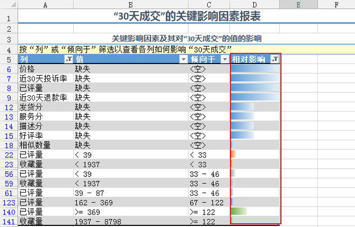Click 33 - 46 cell in row 61
The width and height of the screenshot is (355, 227).
209,193
